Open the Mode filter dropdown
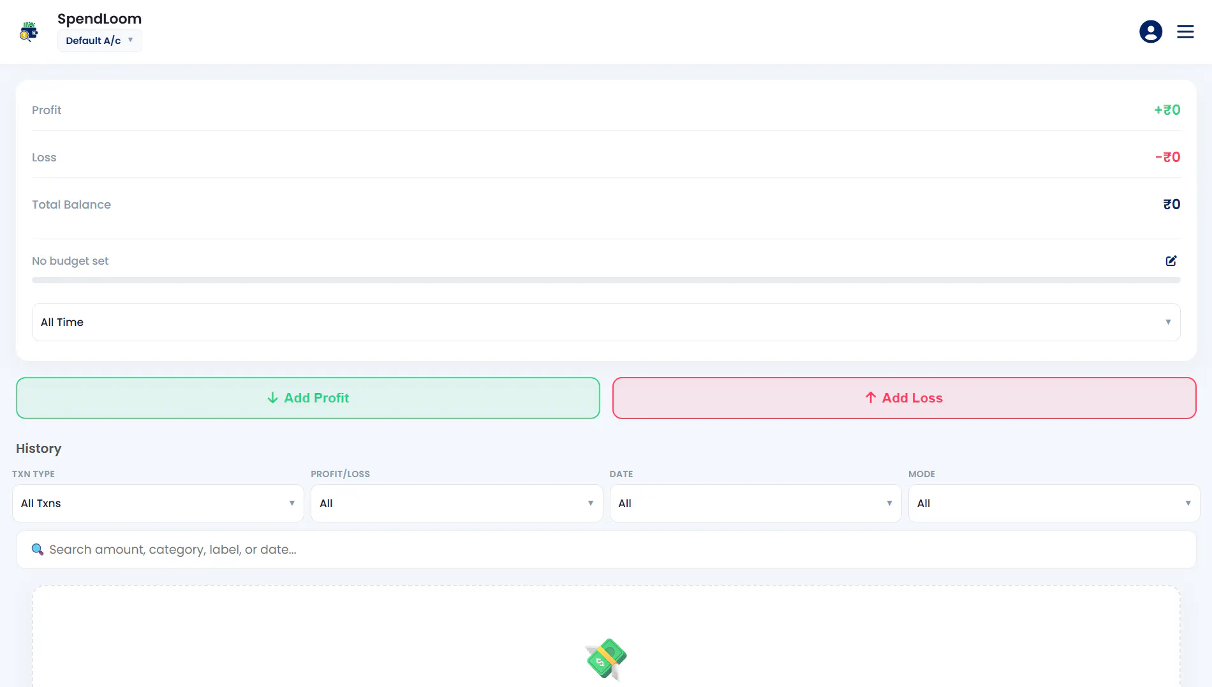This screenshot has height=687, width=1212. [1054, 503]
